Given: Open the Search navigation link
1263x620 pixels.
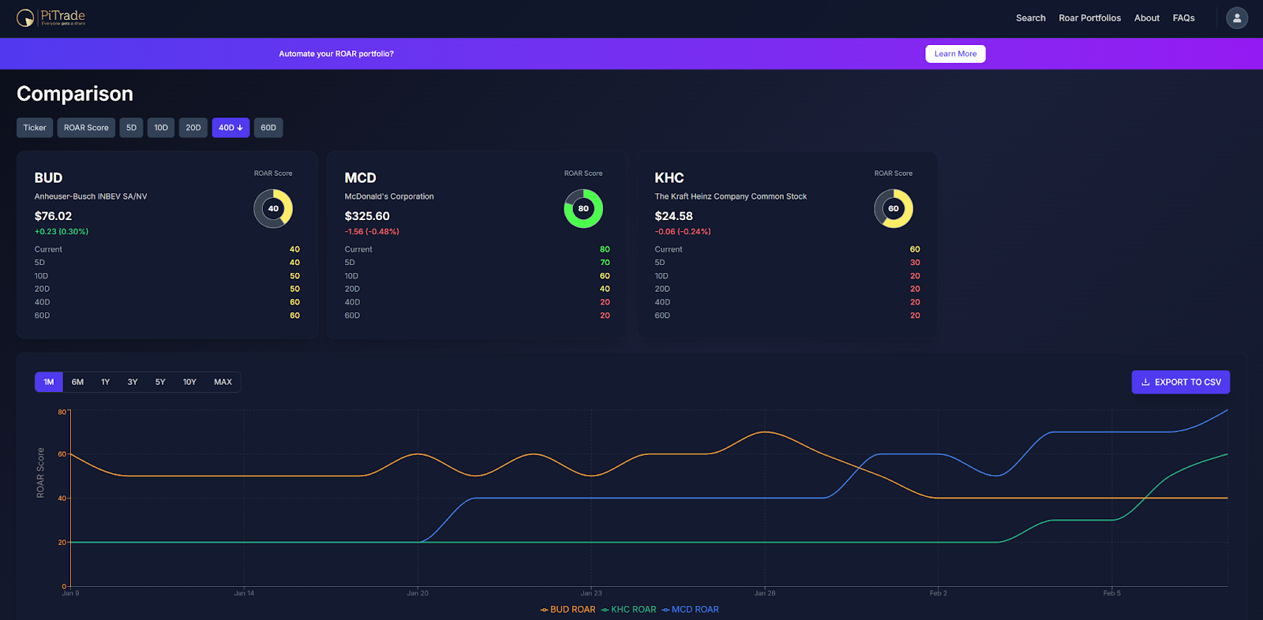Looking at the screenshot, I should [1030, 18].
